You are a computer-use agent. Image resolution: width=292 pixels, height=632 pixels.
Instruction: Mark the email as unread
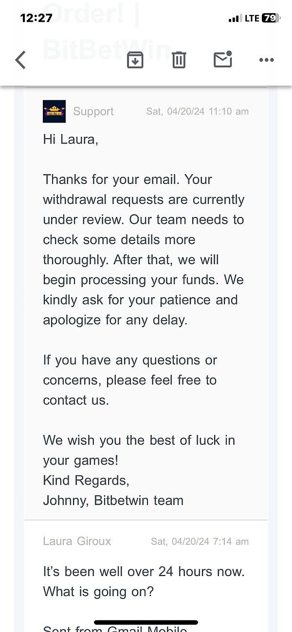(223, 59)
